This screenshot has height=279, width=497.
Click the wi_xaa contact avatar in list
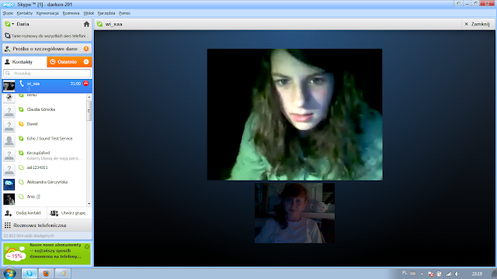pos(9,86)
